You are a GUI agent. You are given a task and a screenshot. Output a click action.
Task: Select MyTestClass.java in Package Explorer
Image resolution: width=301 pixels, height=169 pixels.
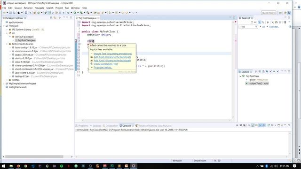pos(27,40)
